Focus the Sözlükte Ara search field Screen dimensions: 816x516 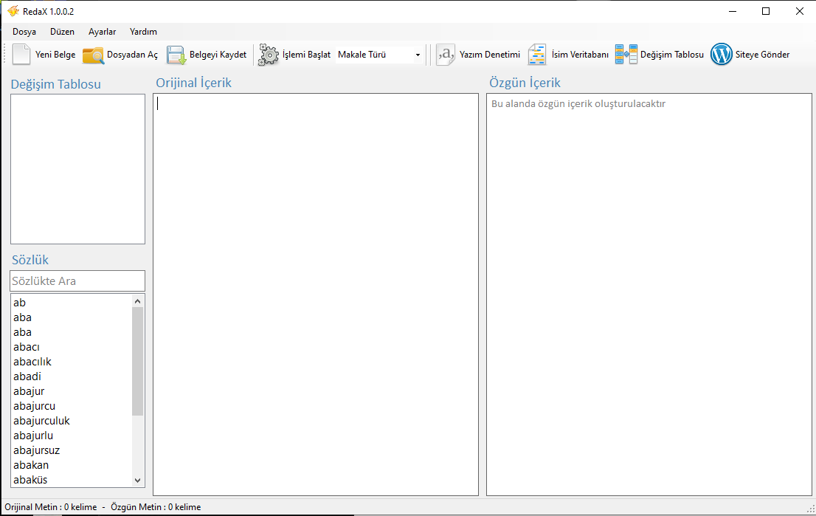point(77,281)
